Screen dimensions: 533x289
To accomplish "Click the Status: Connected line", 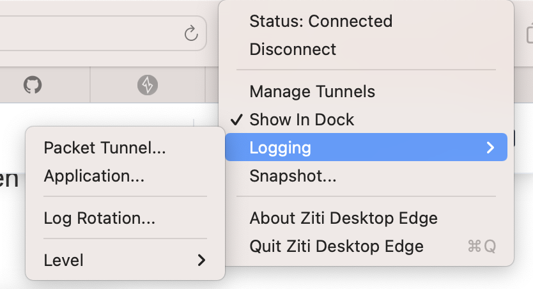I will pyautogui.click(x=321, y=21).
